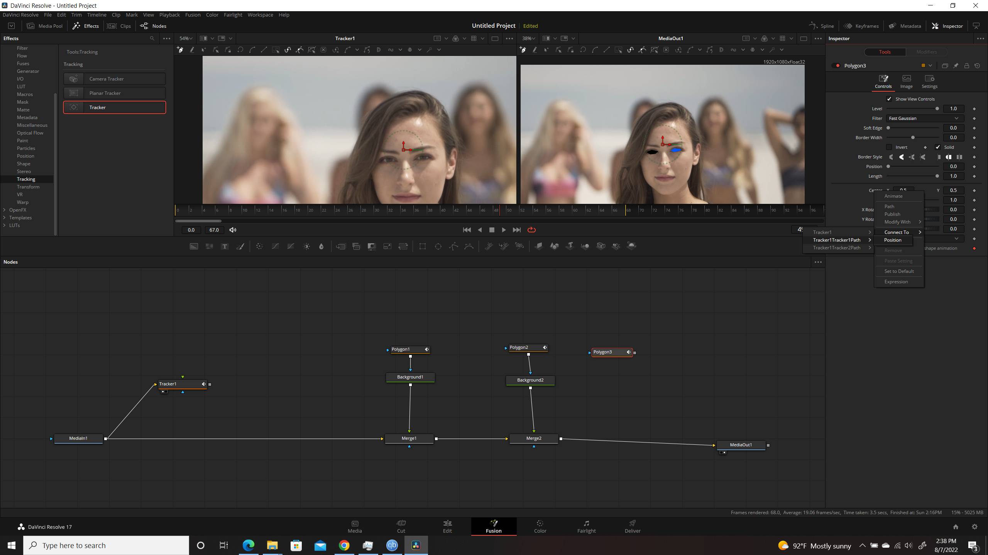Viewport: 988px width, 555px height.
Task: Open the Filter Fast Gaussian dropdown
Action: pos(925,118)
